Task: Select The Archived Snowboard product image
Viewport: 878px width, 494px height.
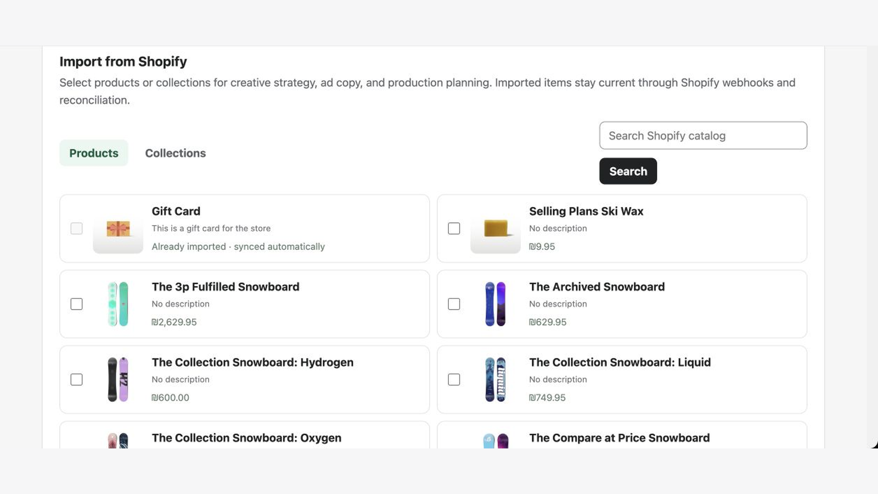Action: [x=496, y=304]
